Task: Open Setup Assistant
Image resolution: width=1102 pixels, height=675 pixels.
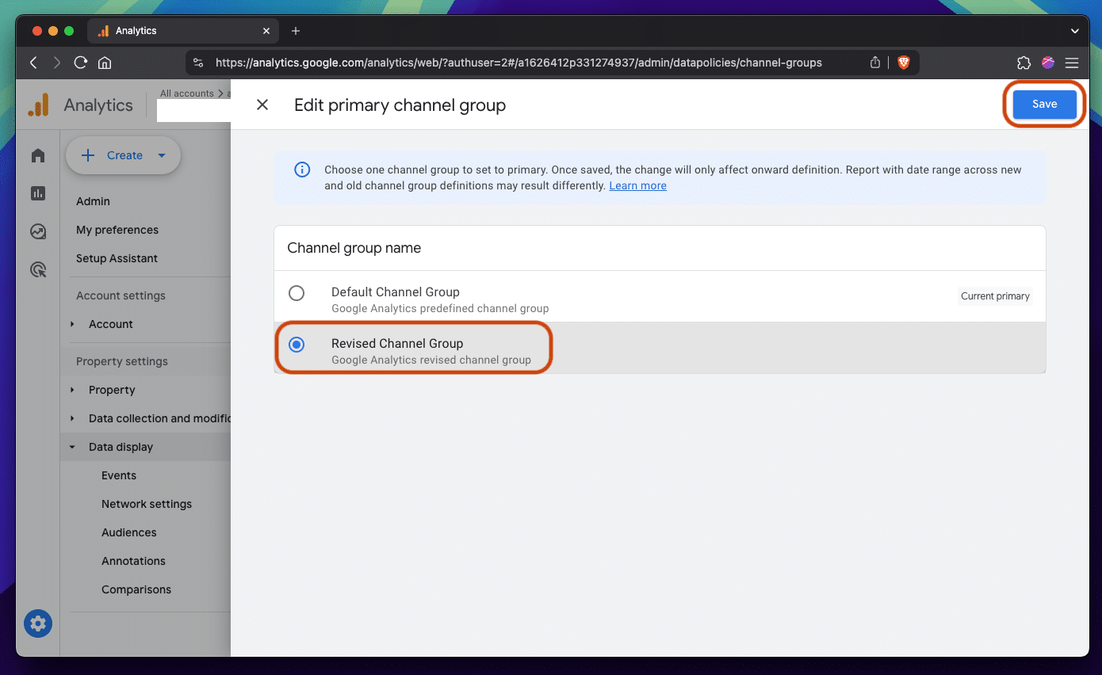Action: click(117, 258)
